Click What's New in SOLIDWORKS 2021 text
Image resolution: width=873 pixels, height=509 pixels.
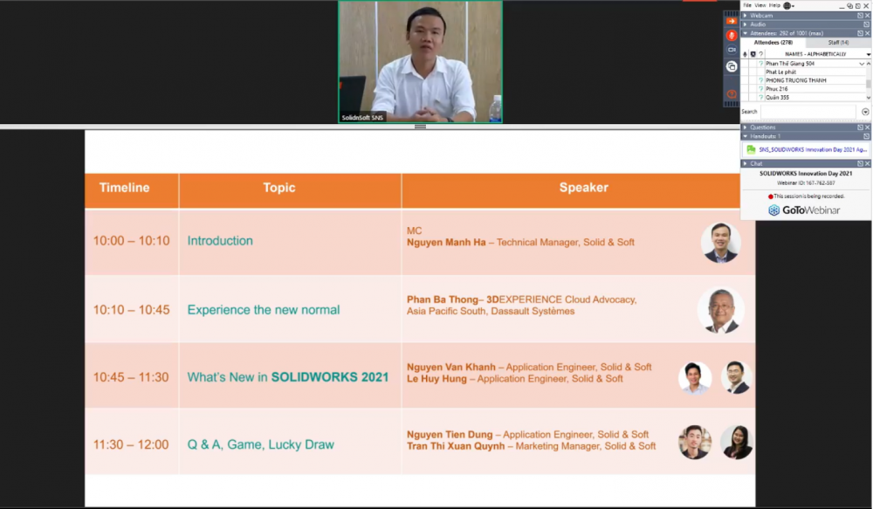288,377
